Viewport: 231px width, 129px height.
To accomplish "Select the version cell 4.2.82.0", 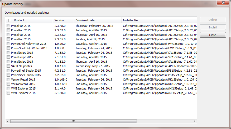I will 60,75.
